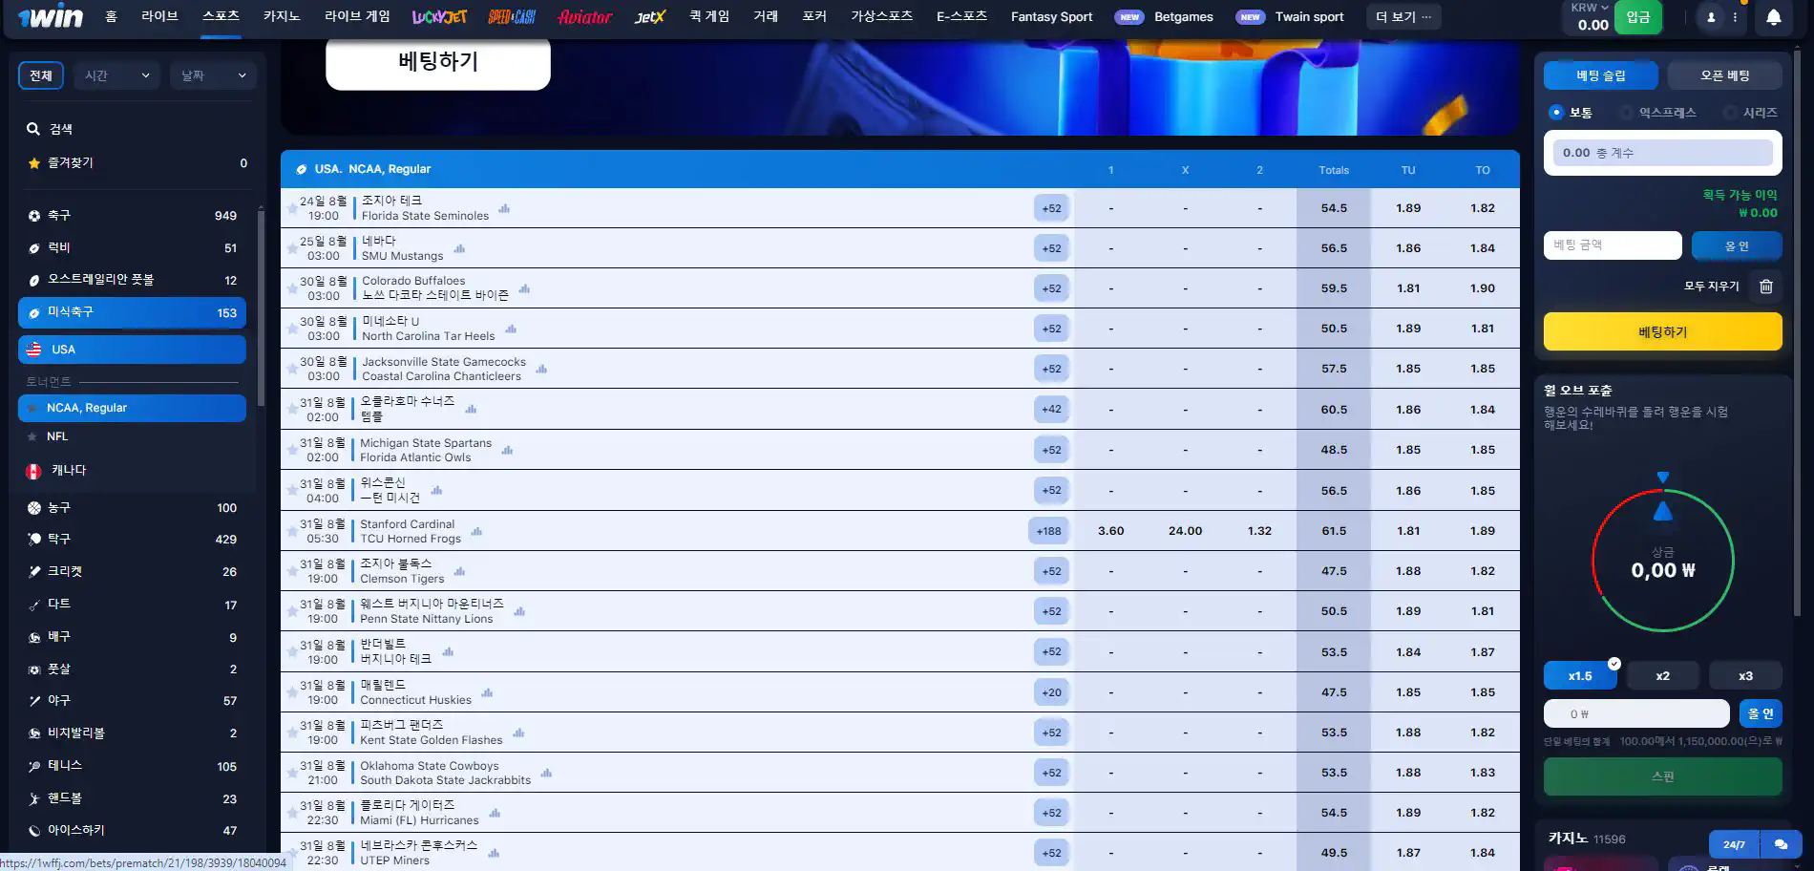Switch to the 오픈 베팅 tab
This screenshot has height=871, width=1814.
click(x=1725, y=74)
